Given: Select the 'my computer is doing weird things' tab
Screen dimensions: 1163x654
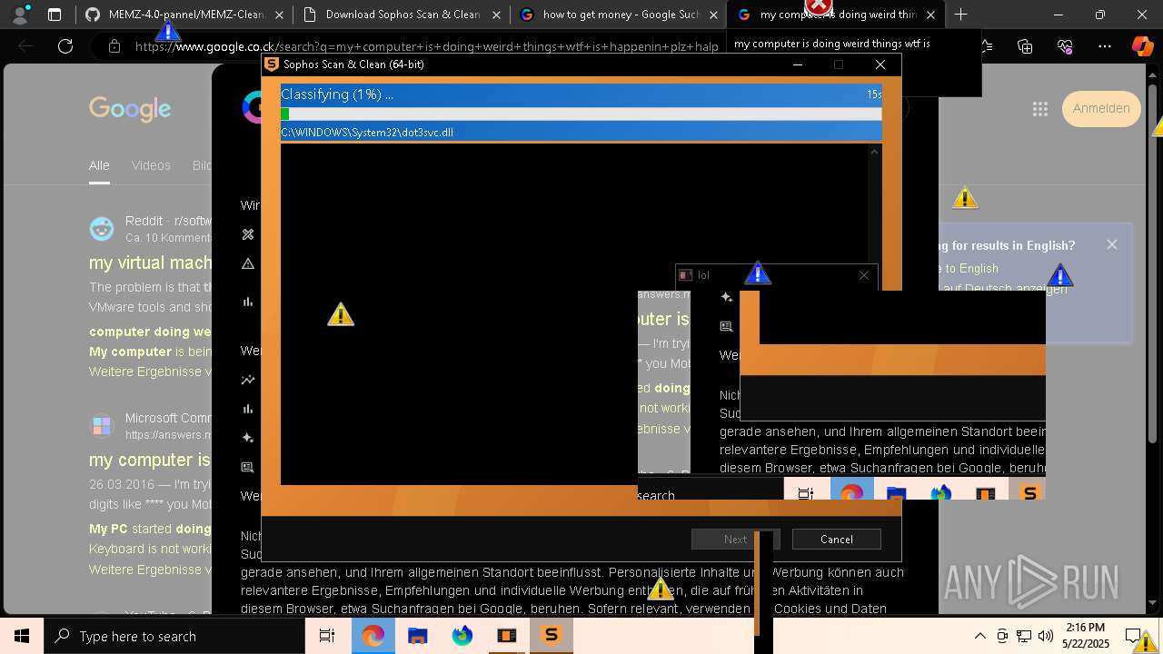Looking at the screenshot, I should coord(836,15).
